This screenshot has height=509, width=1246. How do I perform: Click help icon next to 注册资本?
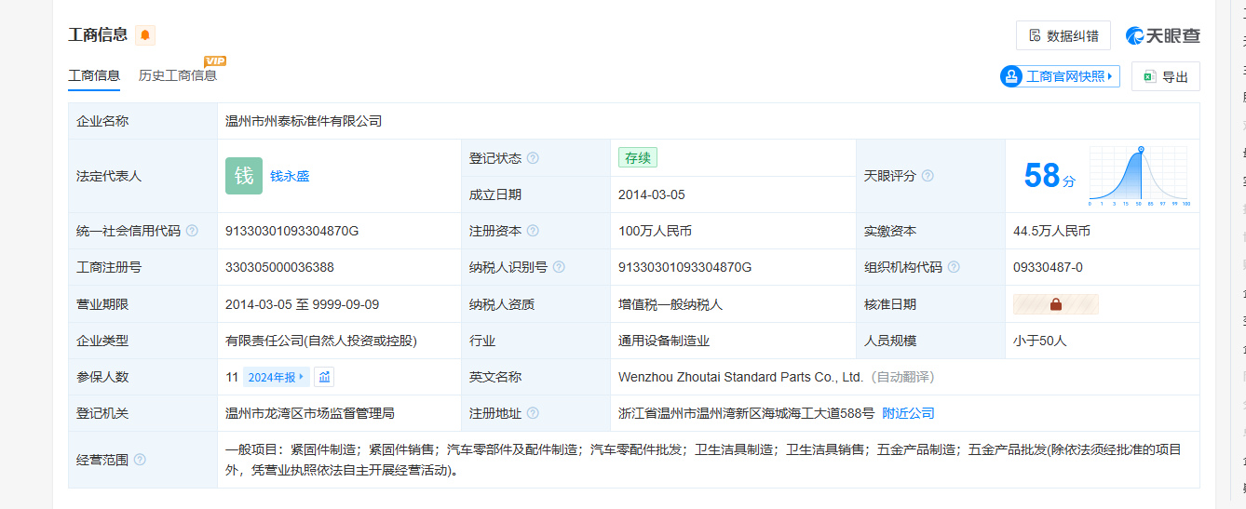click(x=533, y=231)
